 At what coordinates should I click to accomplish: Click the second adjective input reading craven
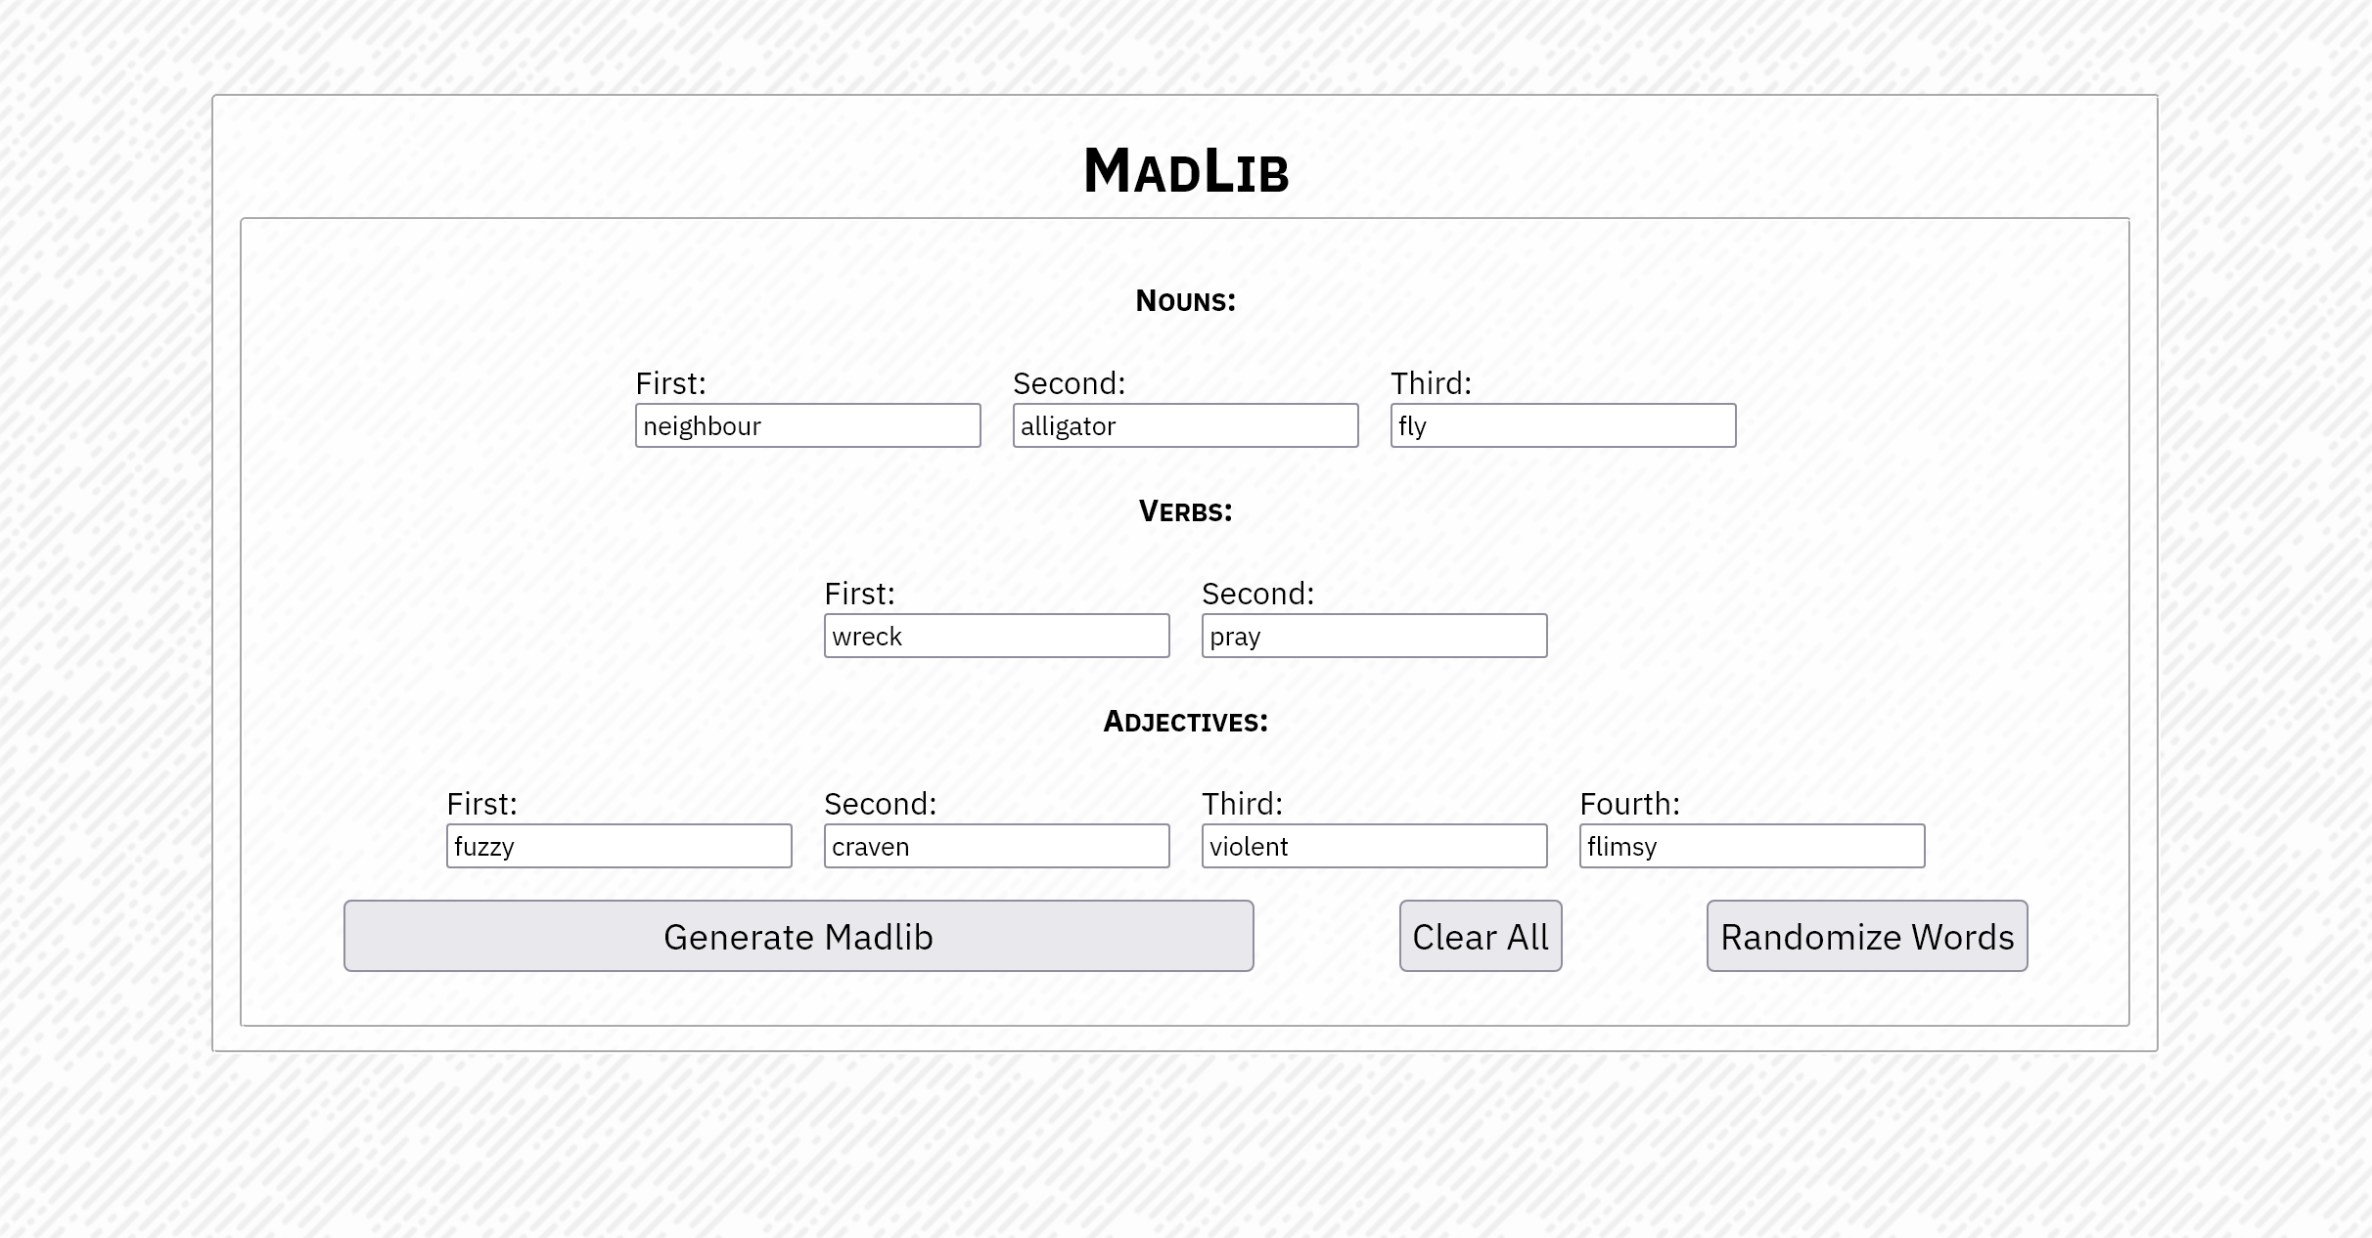(x=996, y=846)
